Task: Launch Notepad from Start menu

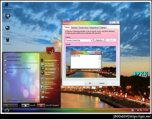Action: point(9,72)
